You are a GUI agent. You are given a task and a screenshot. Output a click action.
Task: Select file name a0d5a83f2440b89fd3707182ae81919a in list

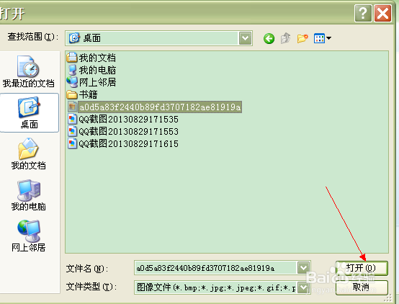[160, 107]
